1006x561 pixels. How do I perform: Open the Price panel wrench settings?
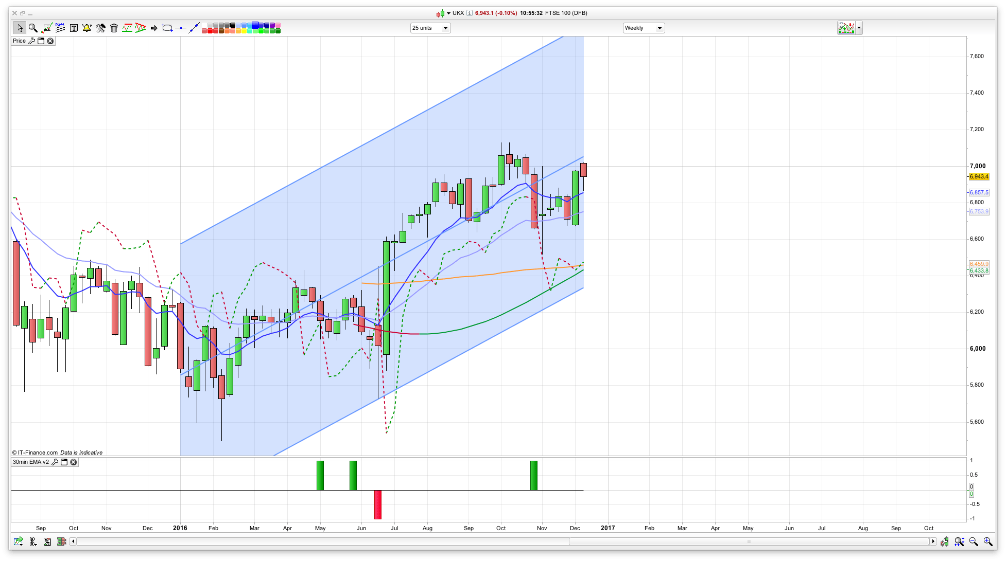click(x=32, y=41)
